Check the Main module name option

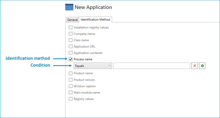point(71,93)
